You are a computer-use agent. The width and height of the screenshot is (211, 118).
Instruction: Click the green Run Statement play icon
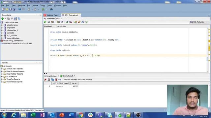point(45,22)
